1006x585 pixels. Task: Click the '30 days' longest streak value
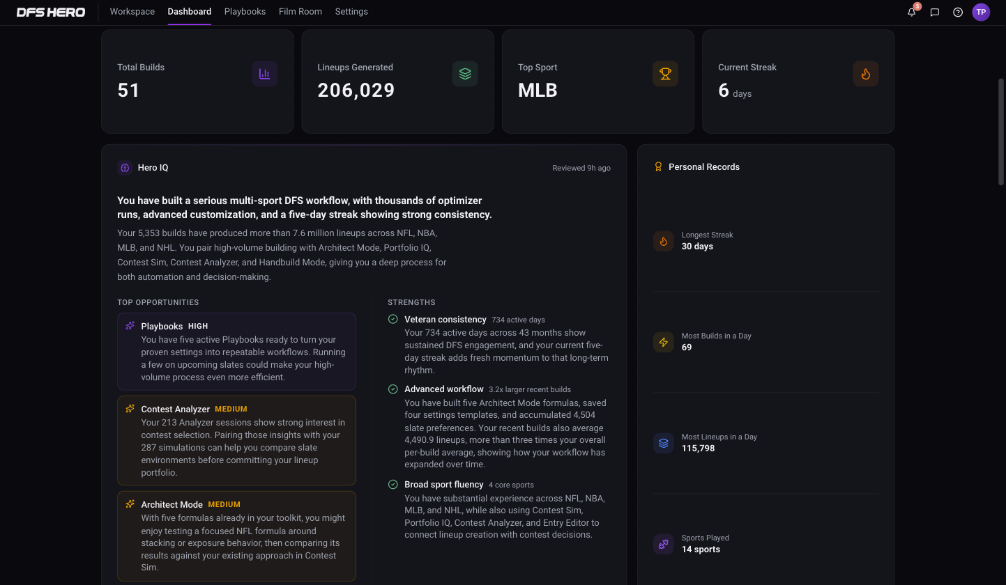697,247
